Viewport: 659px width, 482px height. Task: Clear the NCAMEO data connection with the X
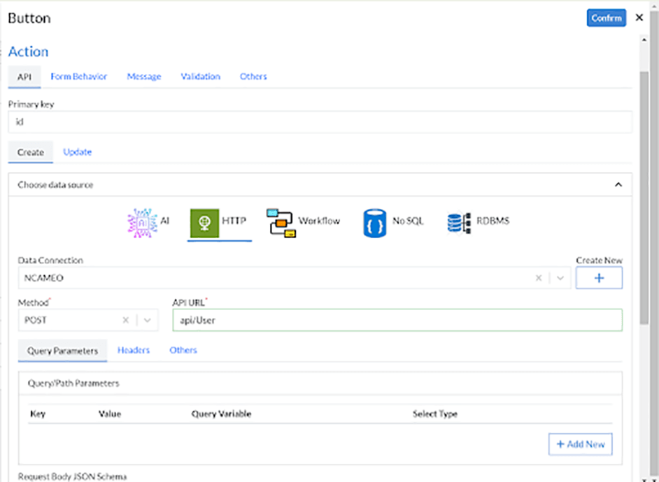(x=538, y=277)
